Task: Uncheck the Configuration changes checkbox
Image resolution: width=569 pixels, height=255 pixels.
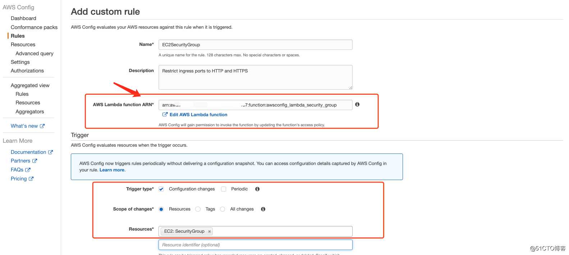Action: [x=161, y=189]
